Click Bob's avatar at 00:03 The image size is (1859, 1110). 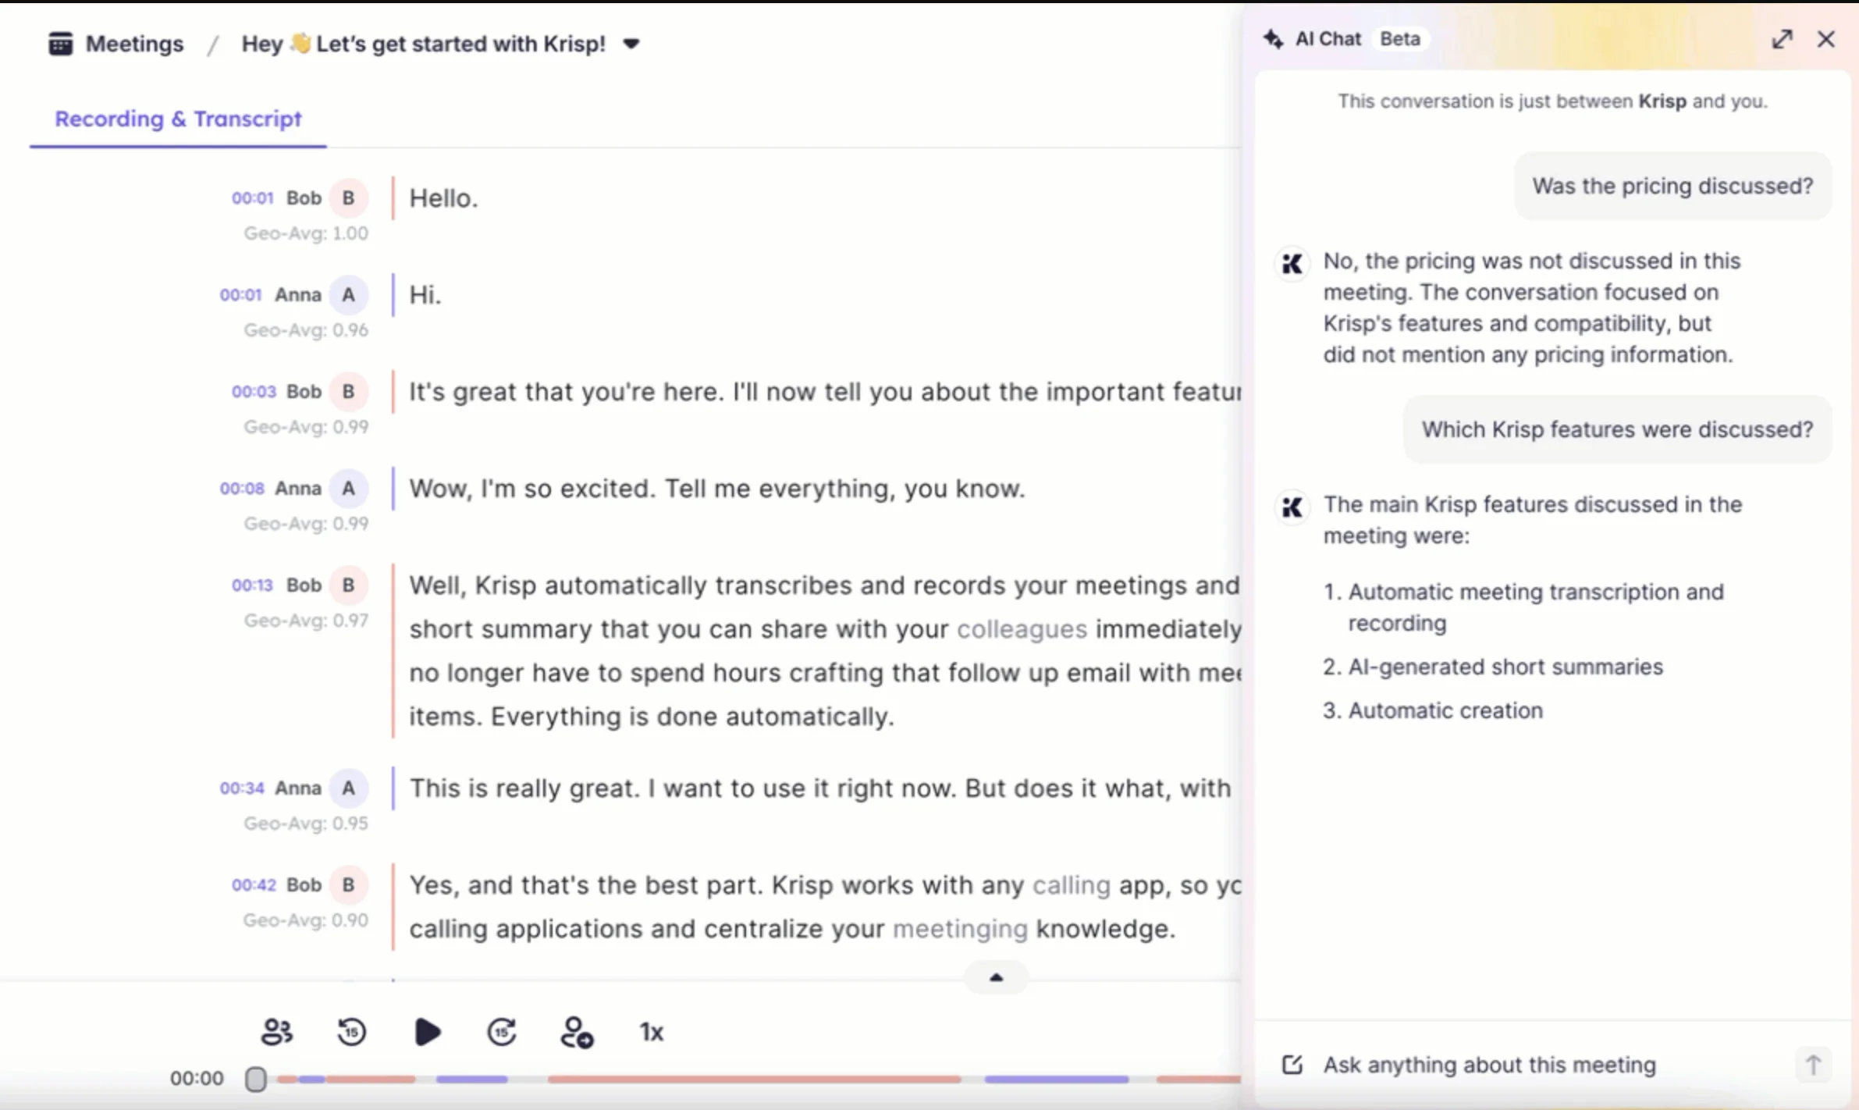348,392
